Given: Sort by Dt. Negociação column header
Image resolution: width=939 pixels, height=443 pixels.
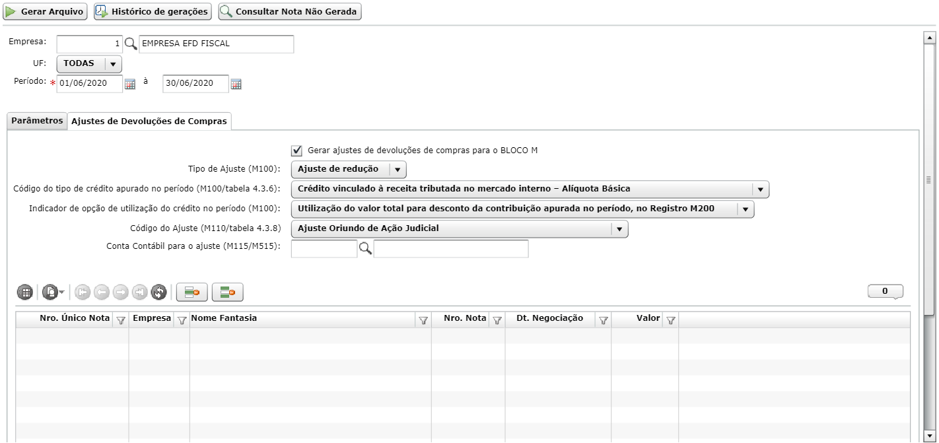Looking at the screenshot, I should coord(549,318).
